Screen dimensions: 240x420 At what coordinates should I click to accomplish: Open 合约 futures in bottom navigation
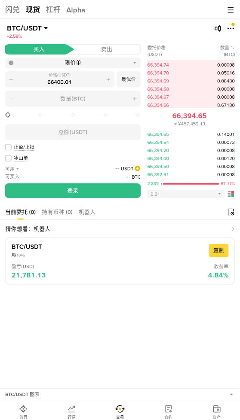click(168, 412)
